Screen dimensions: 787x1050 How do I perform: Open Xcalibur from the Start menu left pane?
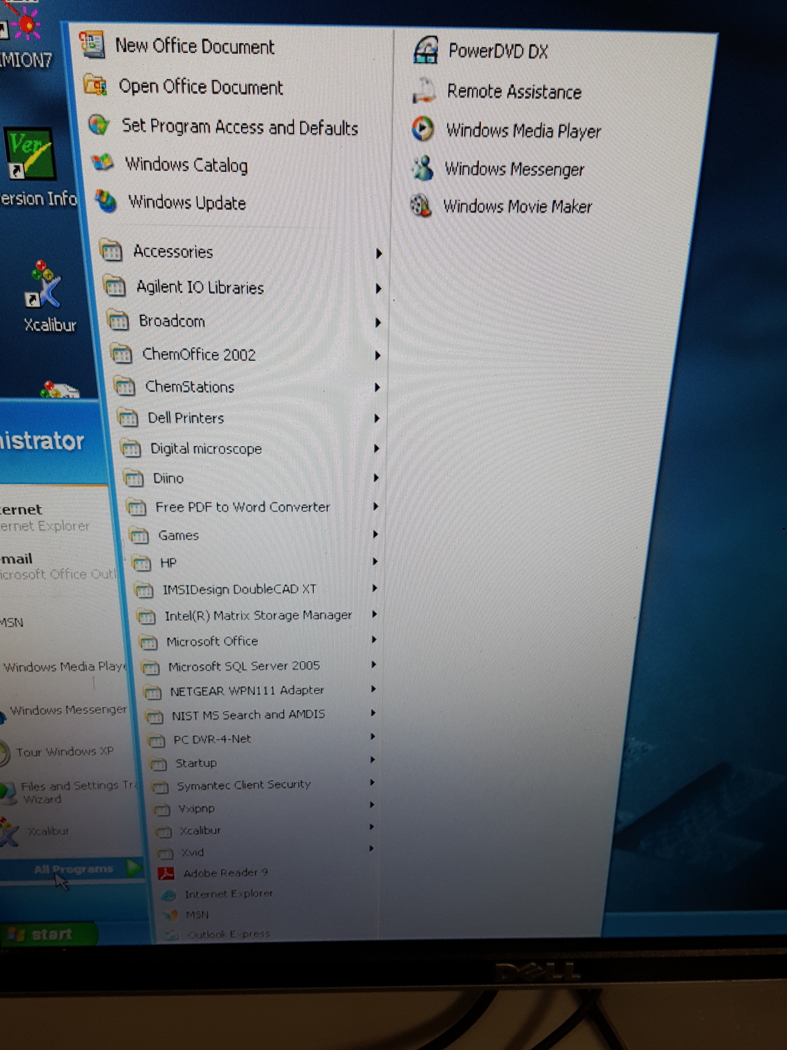49,831
